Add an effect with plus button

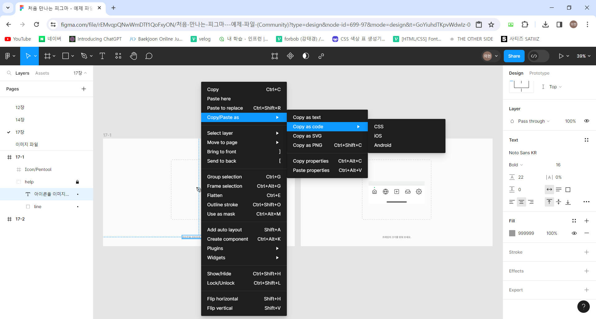[586, 271]
